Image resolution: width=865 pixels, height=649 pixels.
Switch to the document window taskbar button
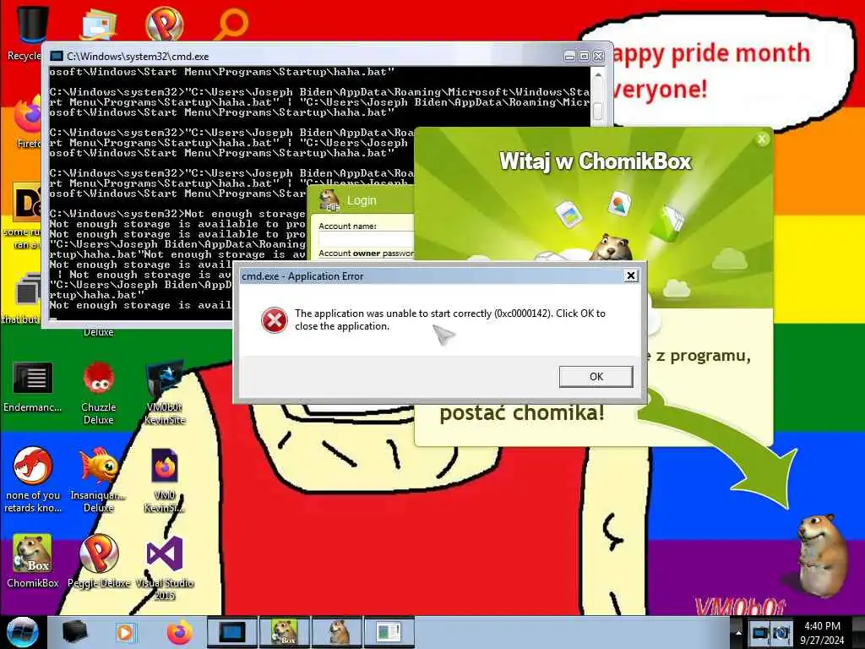pyautogui.click(x=389, y=632)
